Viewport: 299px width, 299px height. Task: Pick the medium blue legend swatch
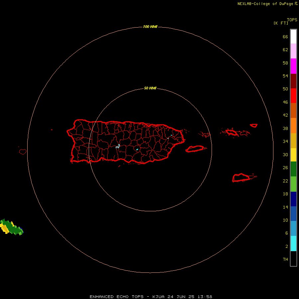[x=293, y=214]
